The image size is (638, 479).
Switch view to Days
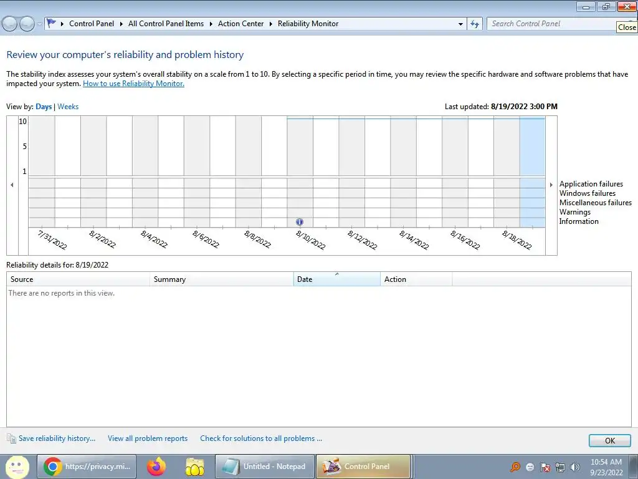44,107
